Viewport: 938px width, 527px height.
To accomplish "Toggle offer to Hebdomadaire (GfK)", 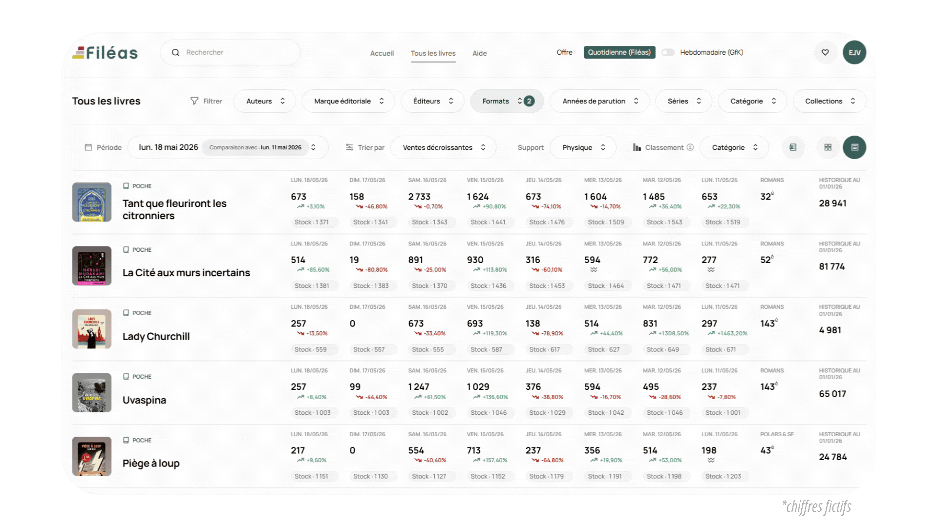I will click(668, 52).
